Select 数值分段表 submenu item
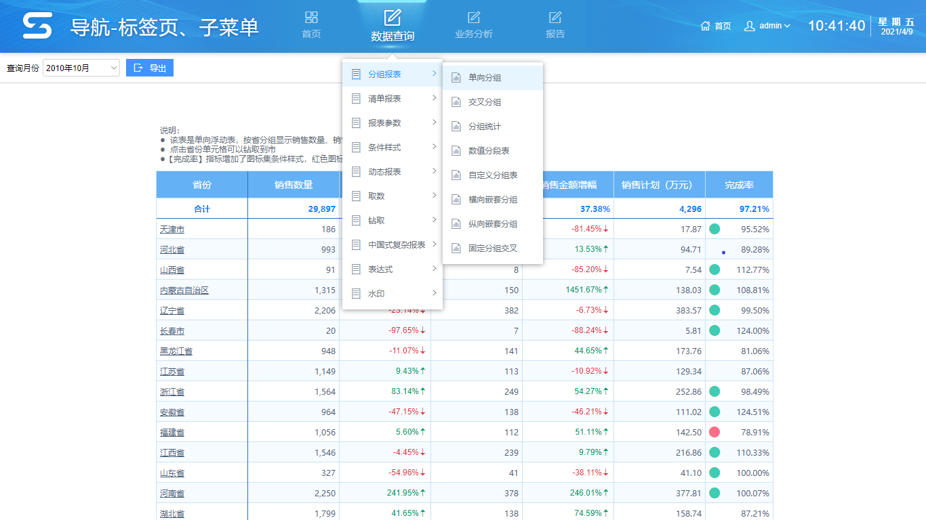 click(x=489, y=151)
